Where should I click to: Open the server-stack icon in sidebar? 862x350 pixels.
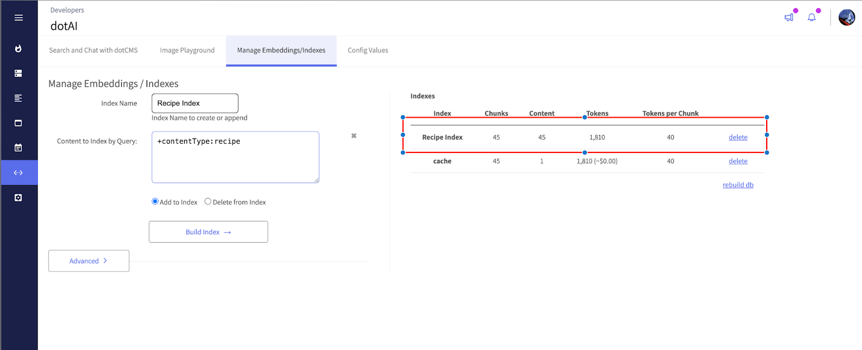[x=18, y=73]
